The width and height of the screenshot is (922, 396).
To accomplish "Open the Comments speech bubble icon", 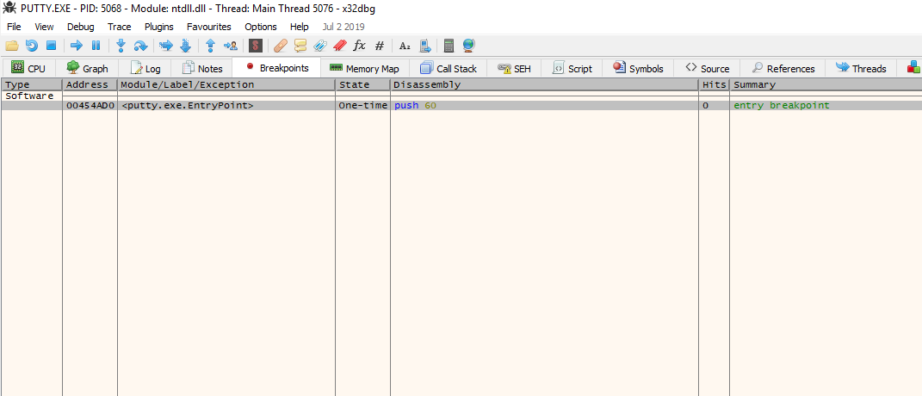I will coord(300,46).
